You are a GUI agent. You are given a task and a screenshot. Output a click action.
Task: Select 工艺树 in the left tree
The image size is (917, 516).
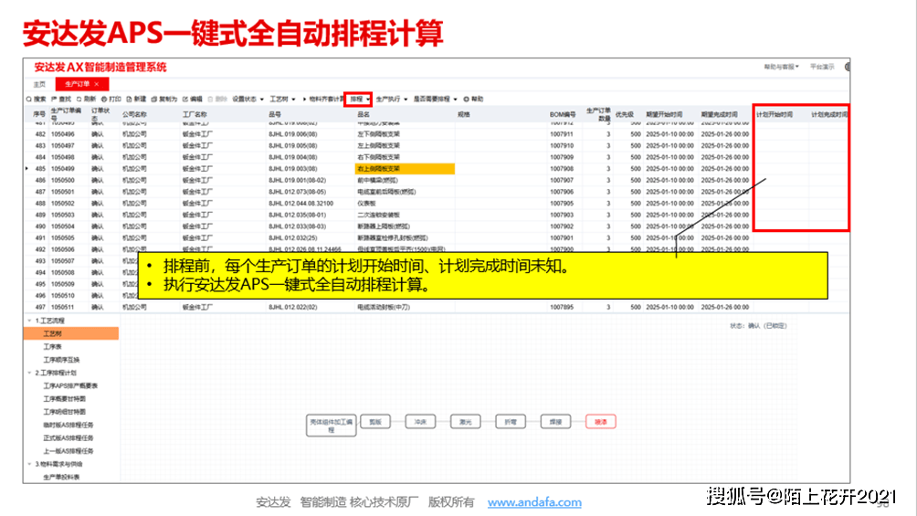click(x=70, y=333)
